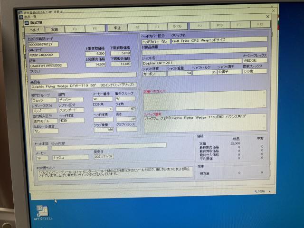Open the desktop shortcut icon below the window
Viewport: 304px width, 228px height.
[43, 211]
